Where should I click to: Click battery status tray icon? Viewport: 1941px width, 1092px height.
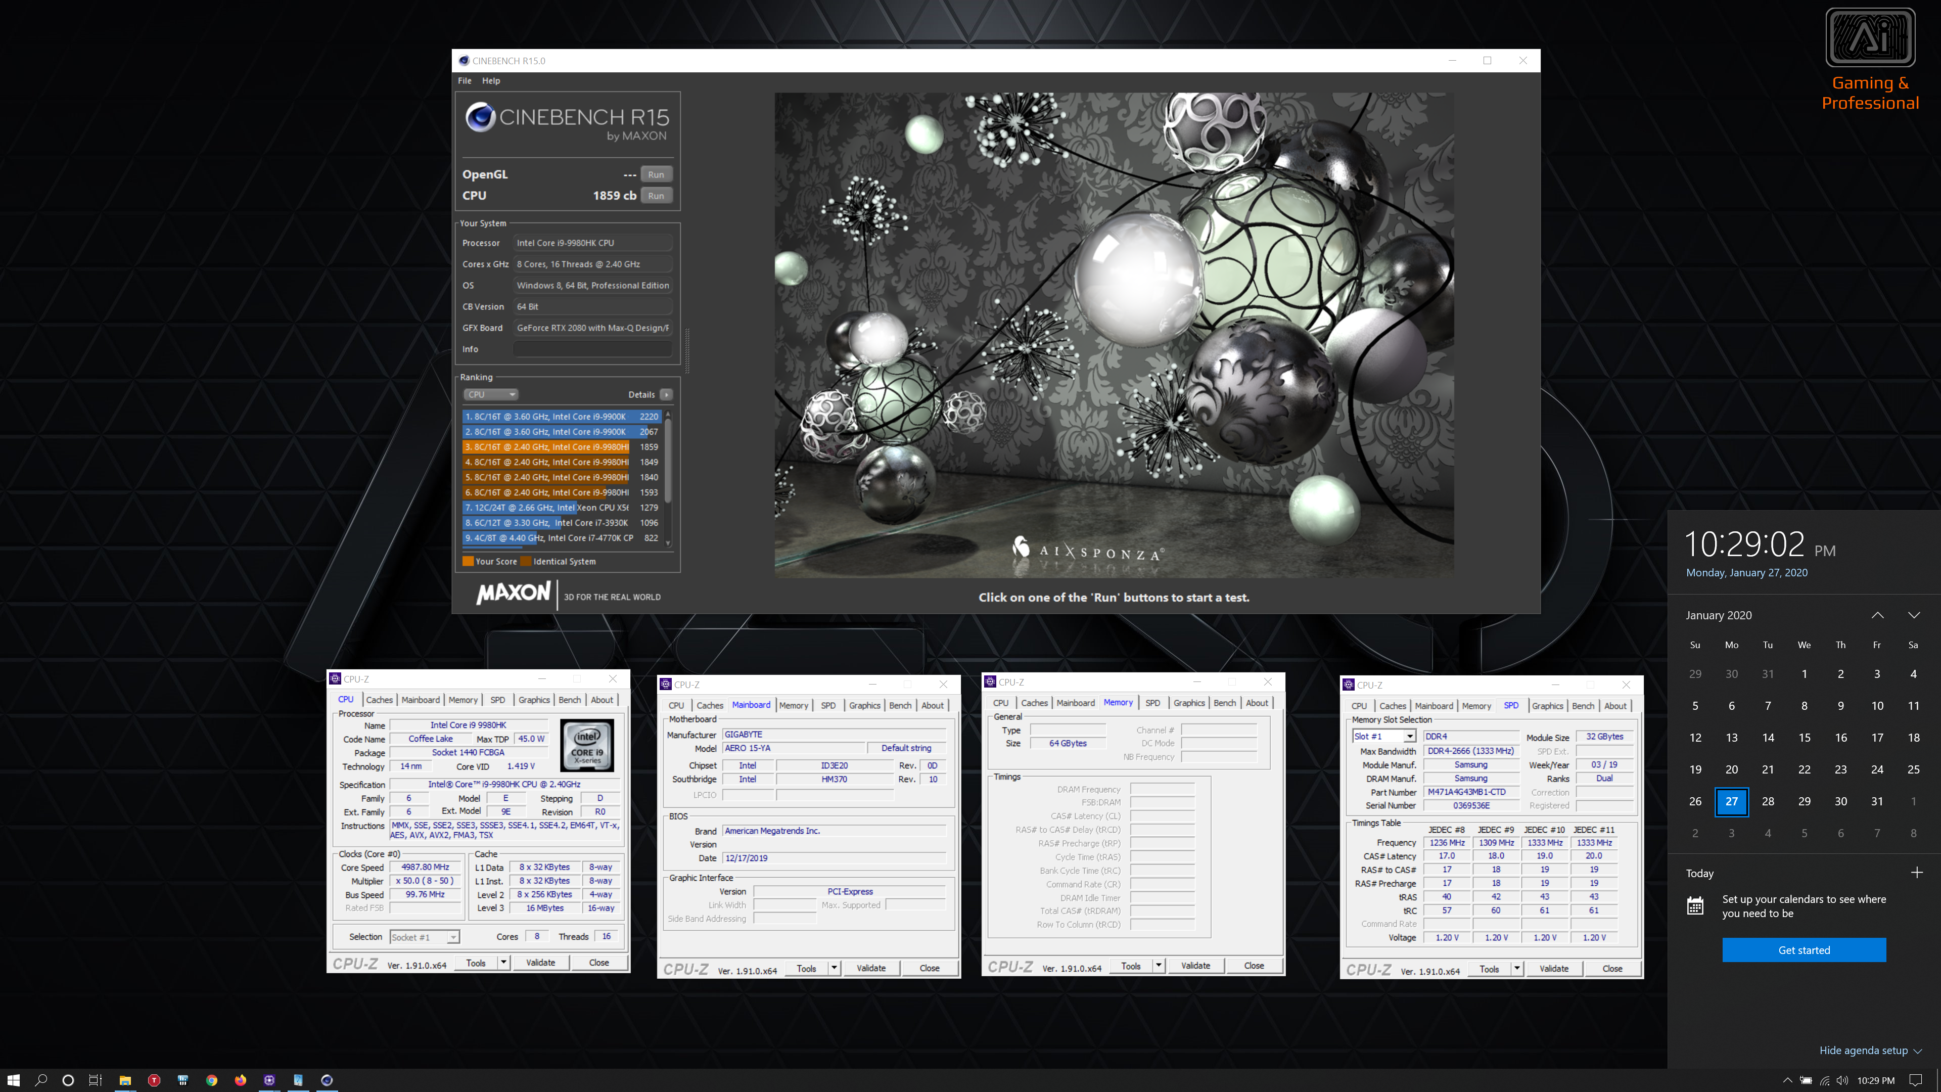point(1806,1080)
